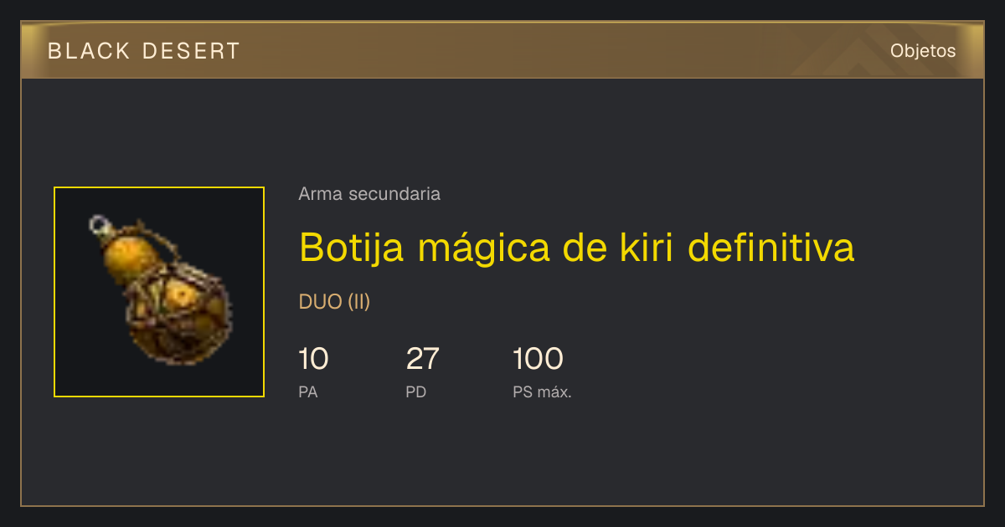Click the empty dark card area below stats
Image resolution: width=1005 pixels, height=527 pixels.
point(502,456)
